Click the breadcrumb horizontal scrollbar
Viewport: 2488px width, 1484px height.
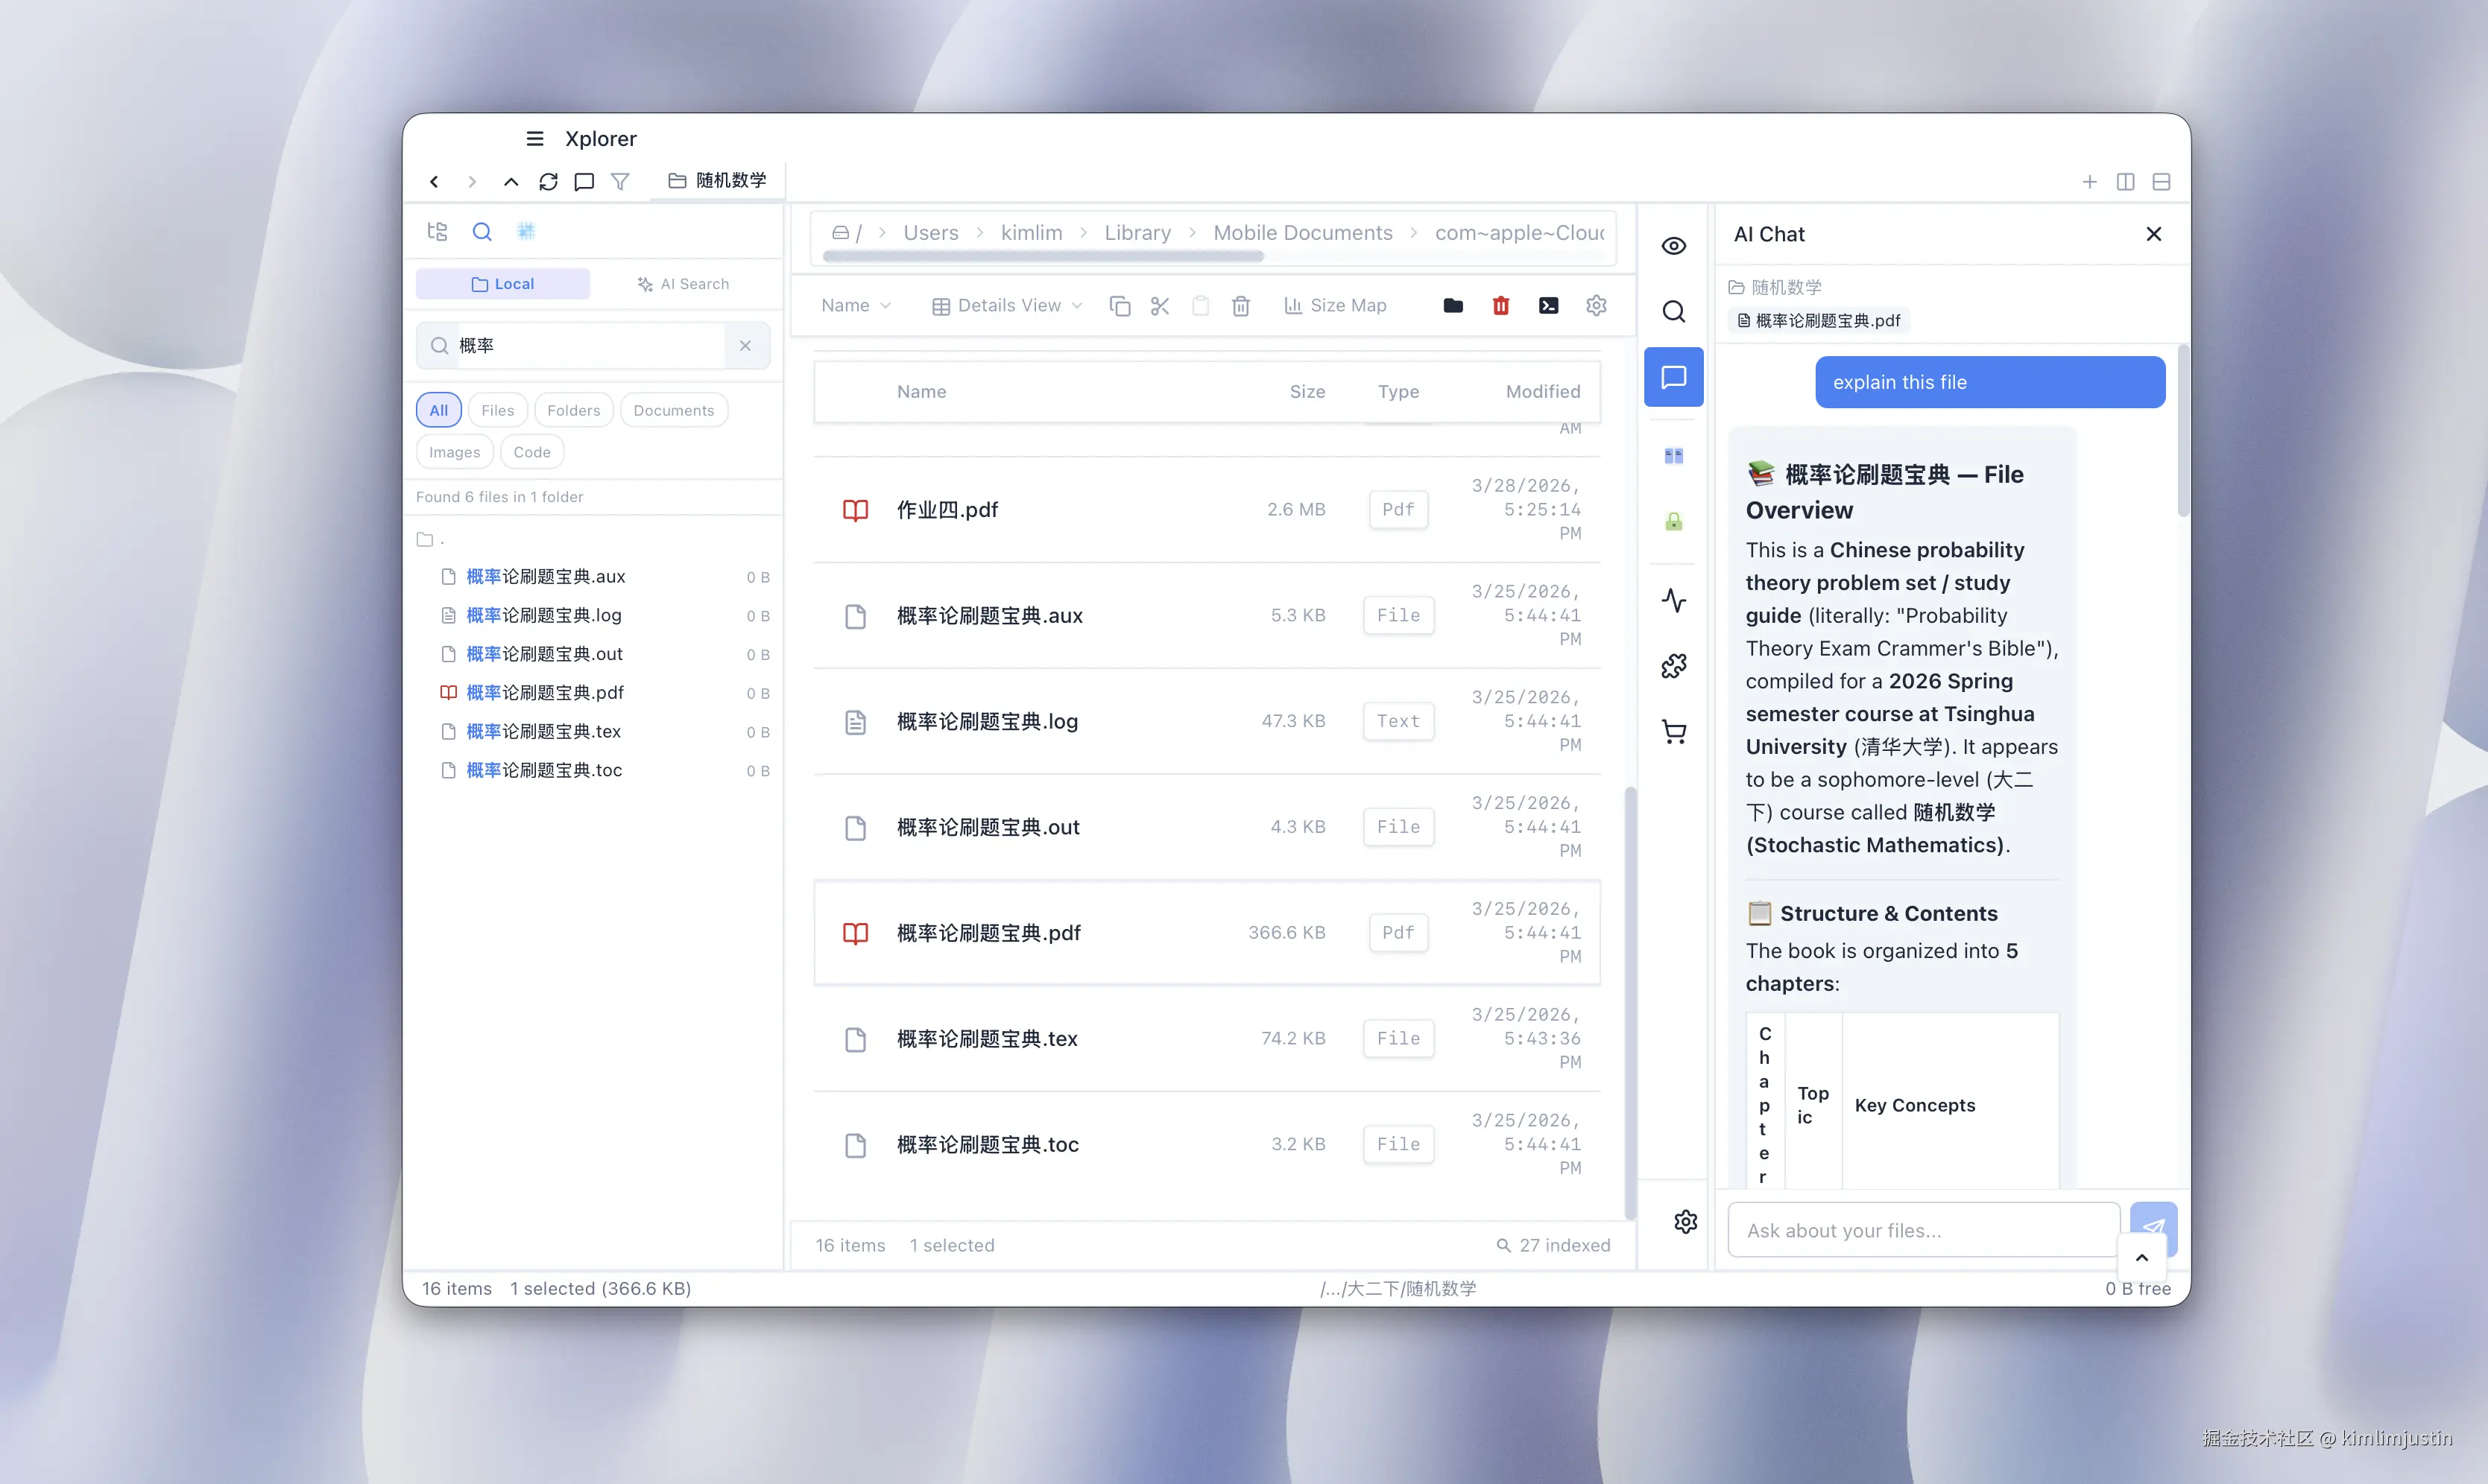tap(1043, 257)
